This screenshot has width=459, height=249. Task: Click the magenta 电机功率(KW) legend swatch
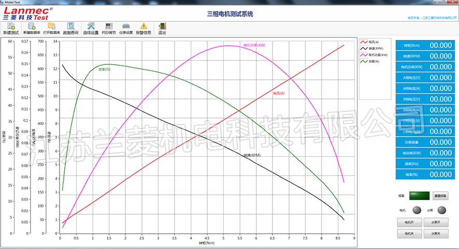point(364,54)
